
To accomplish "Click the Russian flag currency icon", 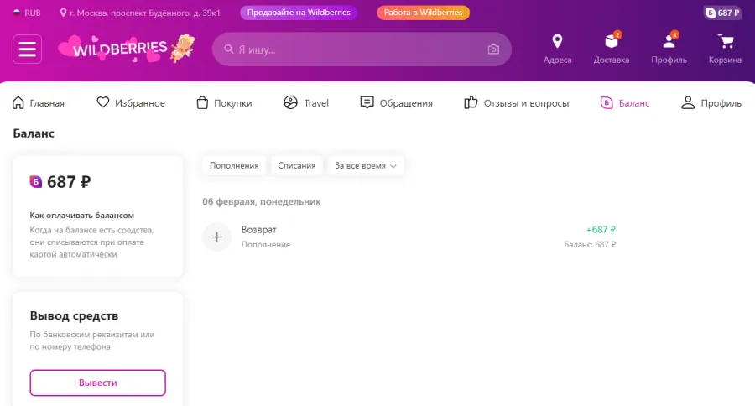I will click(17, 13).
